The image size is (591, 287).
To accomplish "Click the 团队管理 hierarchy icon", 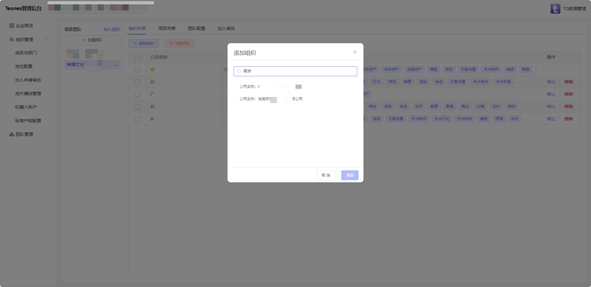I will point(12,134).
